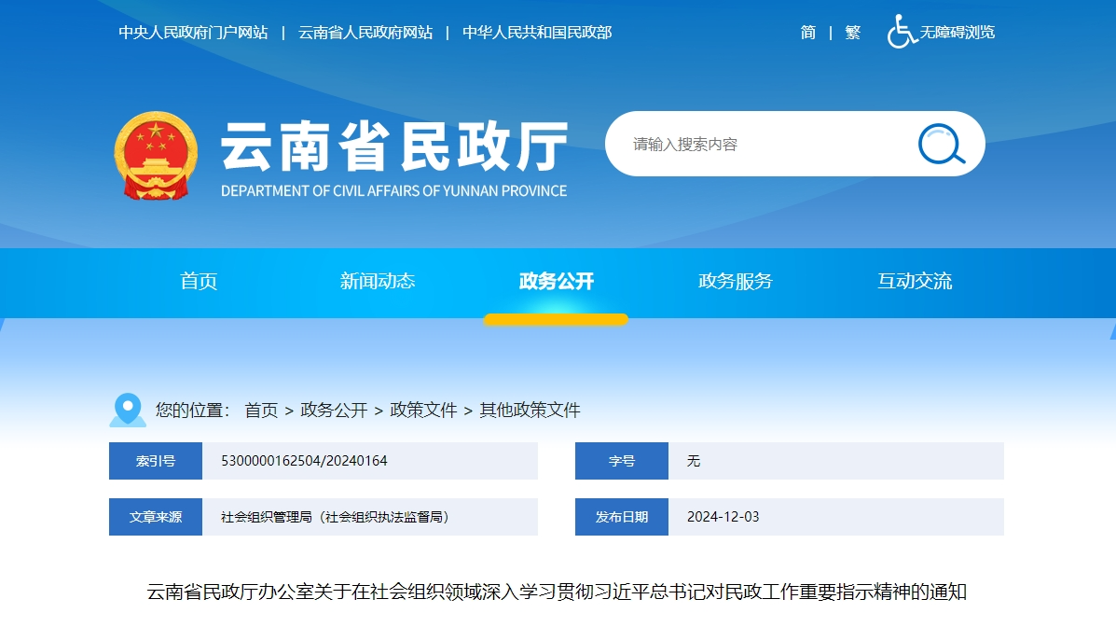Click the 字号 label

(x=621, y=461)
